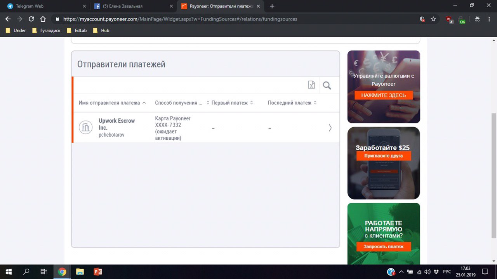Click 'Запросить платеж' banner button

pyautogui.click(x=383, y=246)
